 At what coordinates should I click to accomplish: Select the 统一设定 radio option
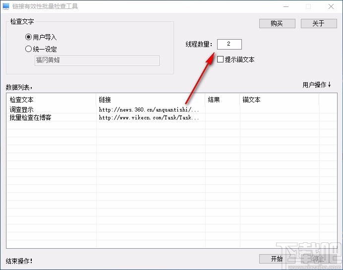point(41,49)
